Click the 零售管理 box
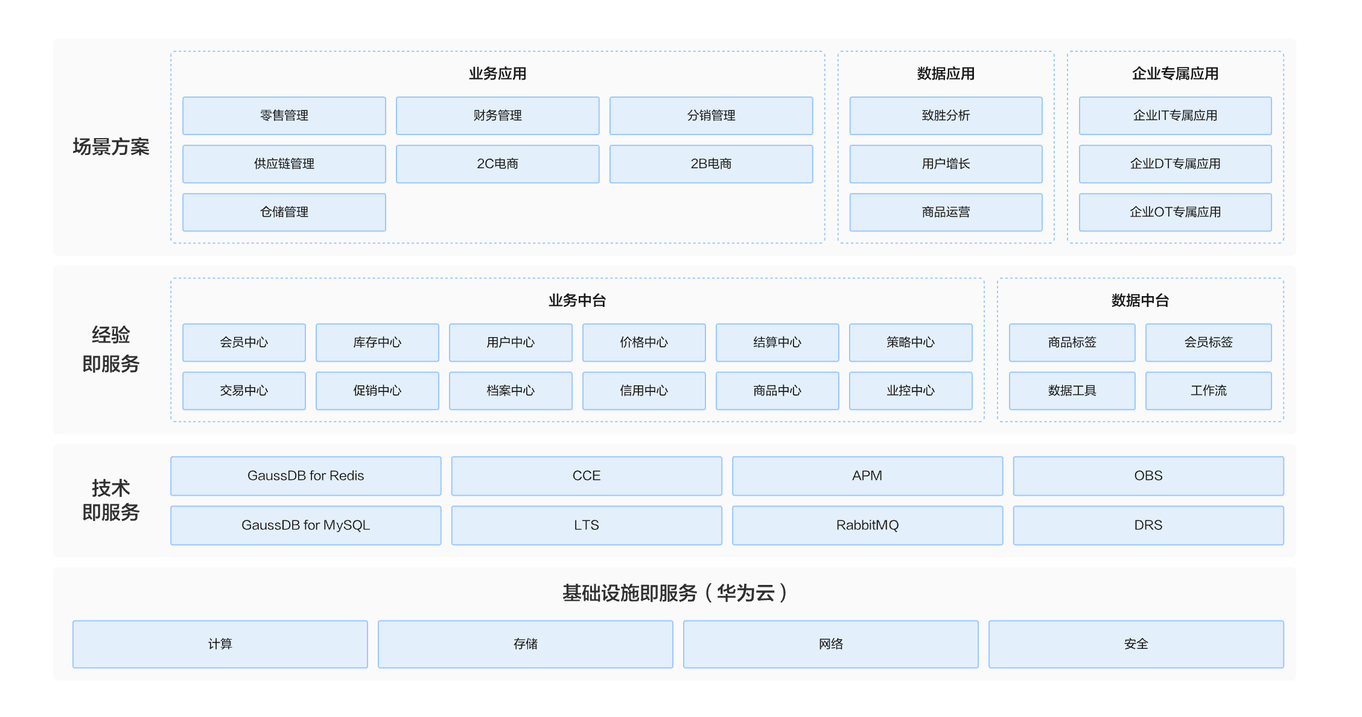Image resolution: width=1362 pixels, height=717 pixels. (284, 115)
